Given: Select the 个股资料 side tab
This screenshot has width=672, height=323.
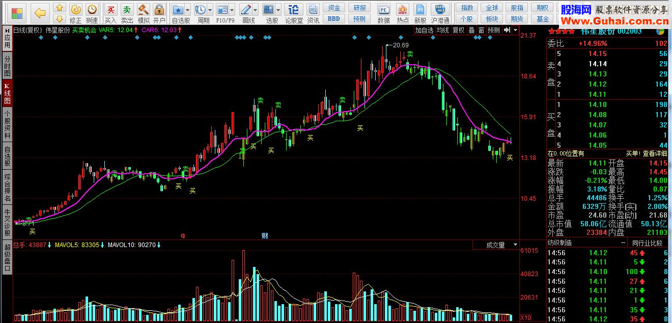Looking at the screenshot, I should click(7, 125).
